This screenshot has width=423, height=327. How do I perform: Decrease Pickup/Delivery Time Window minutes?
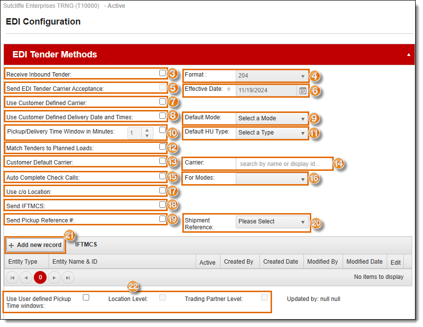coord(147,136)
